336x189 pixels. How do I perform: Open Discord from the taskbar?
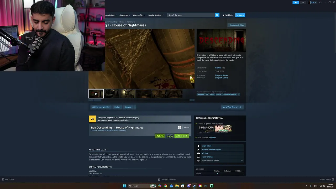pos(188,186)
